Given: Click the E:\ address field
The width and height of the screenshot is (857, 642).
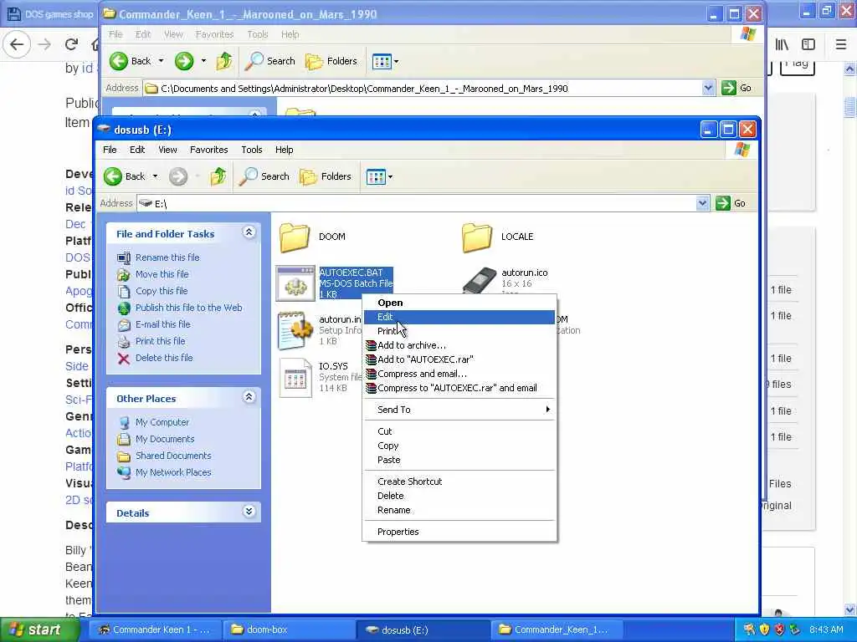Looking at the screenshot, I should 417,204.
